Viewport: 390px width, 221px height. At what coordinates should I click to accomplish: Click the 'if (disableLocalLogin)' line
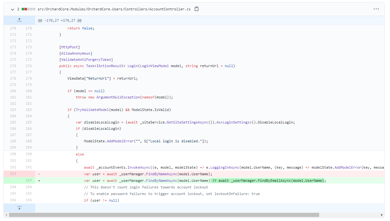click(x=98, y=129)
